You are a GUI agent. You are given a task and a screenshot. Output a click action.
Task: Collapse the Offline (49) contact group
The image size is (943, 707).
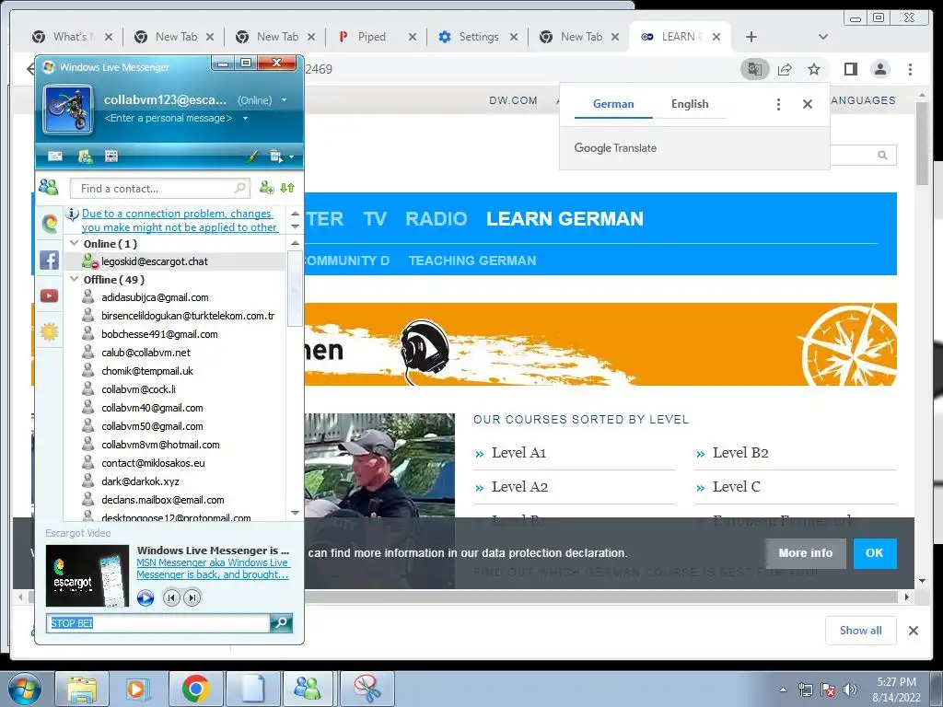click(x=75, y=279)
